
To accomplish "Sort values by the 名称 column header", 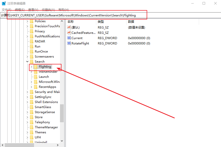I will pos(71,22).
